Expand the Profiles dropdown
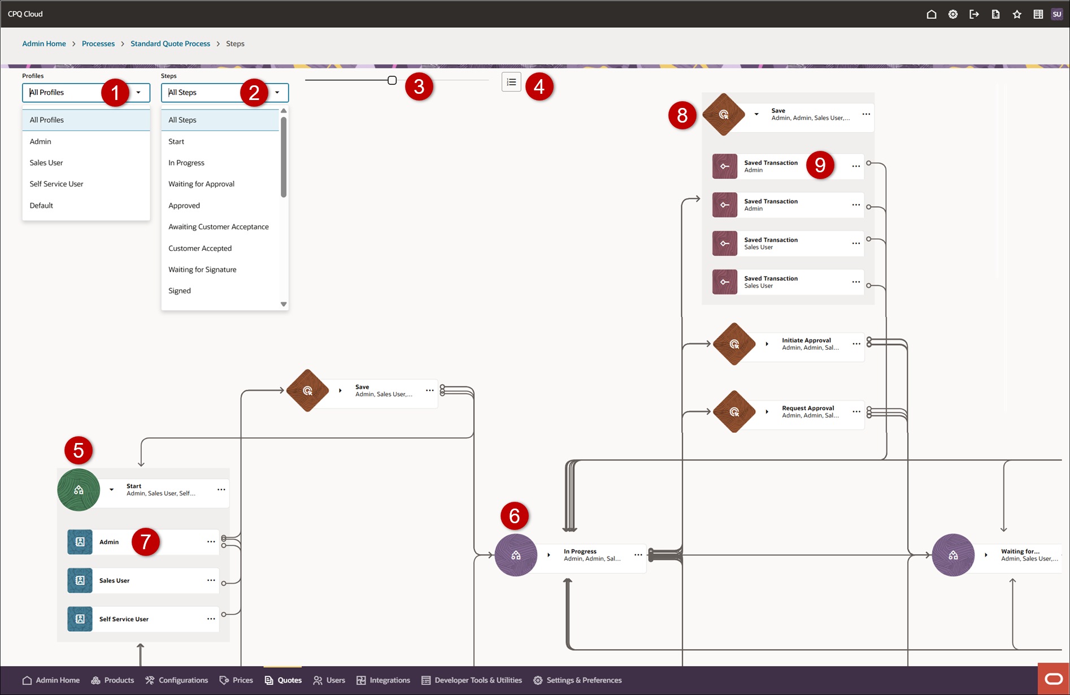 click(139, 92)
